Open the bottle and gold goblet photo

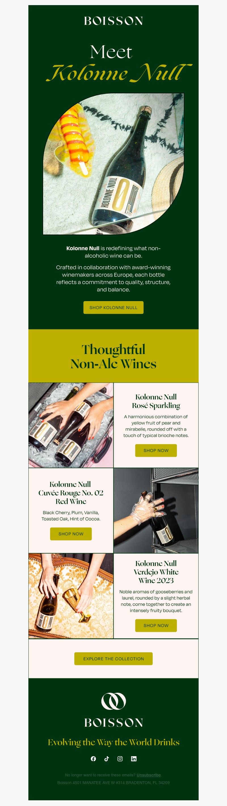pos(71,596)
